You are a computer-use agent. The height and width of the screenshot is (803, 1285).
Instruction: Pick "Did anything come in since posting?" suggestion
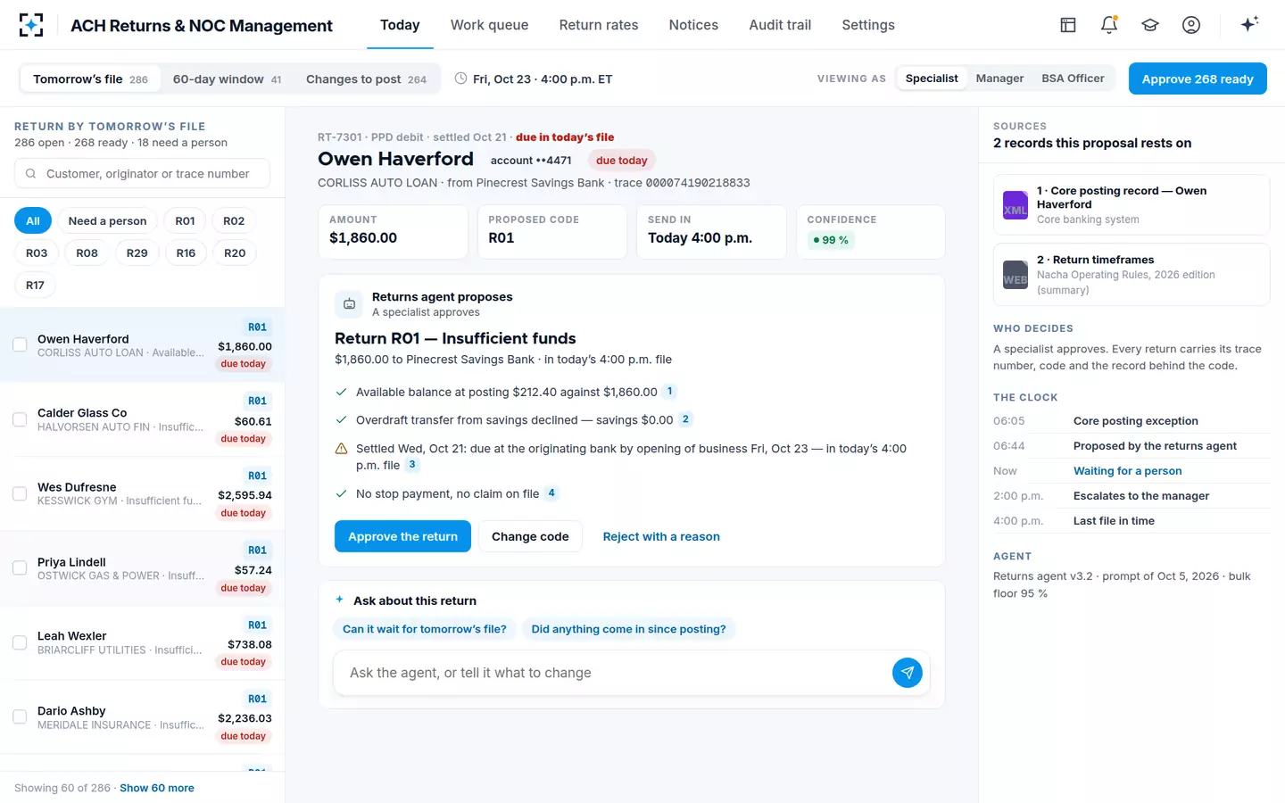(628, 629)
